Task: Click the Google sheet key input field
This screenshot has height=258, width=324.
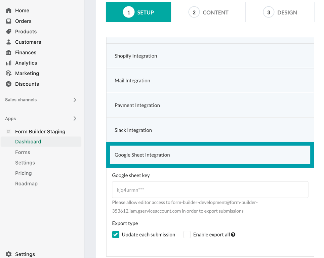Action: pyautogui.click(x=210, y=190)
